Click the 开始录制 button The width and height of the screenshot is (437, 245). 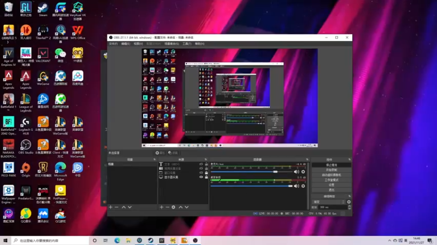332,170
